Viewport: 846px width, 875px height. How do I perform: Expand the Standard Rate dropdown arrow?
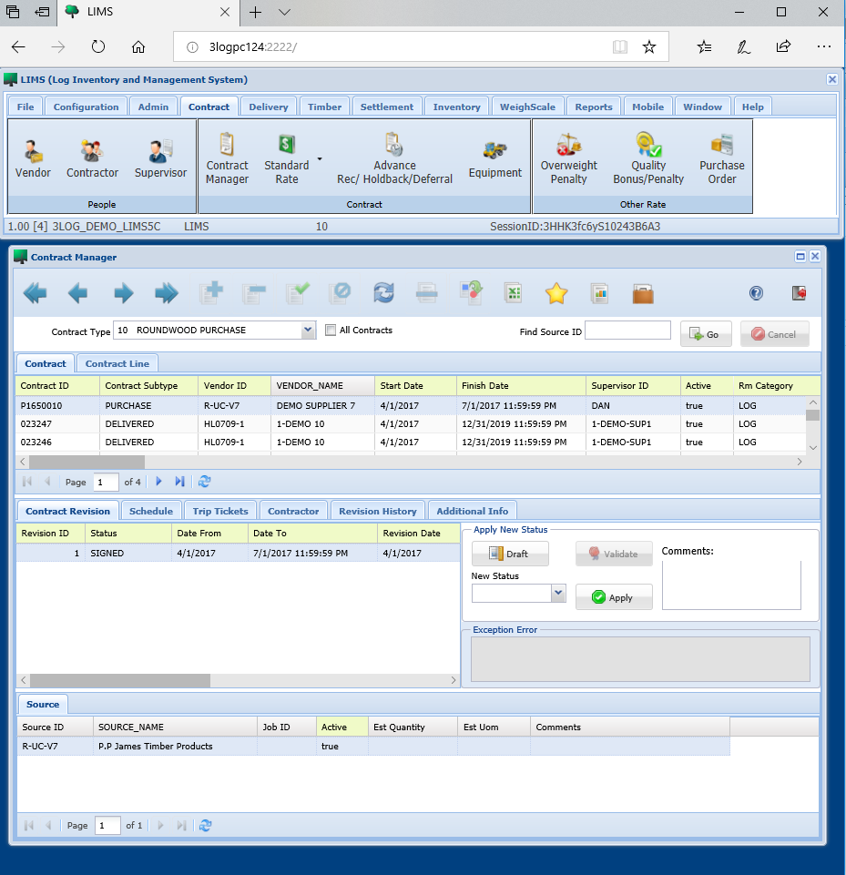[x=320, y=159]
